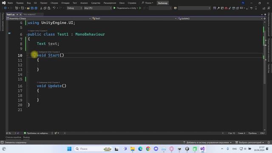
Task: Click the CRLF line ending indicator
Action: (262, 133)
